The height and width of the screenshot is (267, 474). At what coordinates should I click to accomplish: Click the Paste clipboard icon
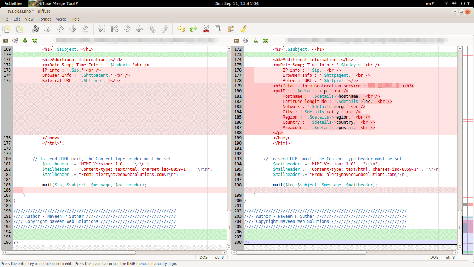(x=231, y=29)
